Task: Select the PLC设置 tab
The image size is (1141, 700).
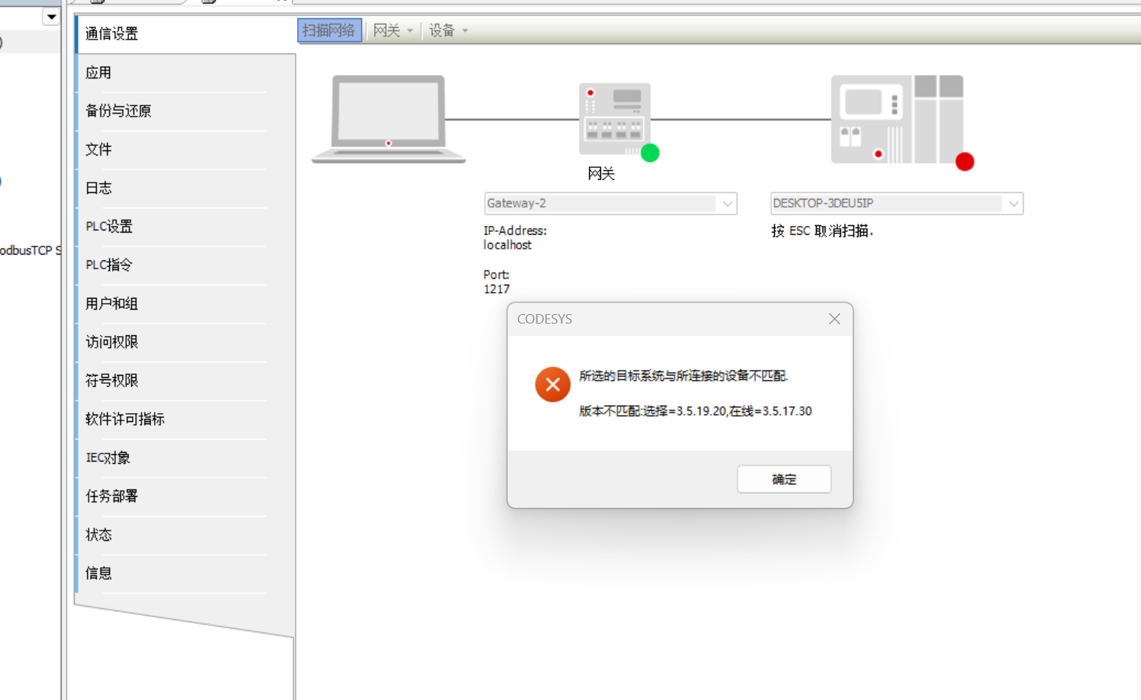Action: (109, 227)
